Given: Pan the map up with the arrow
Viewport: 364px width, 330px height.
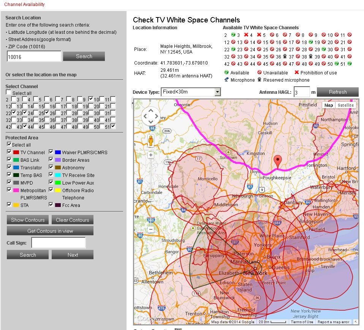Looking at the screenshot, I should (x=151, y=111).
